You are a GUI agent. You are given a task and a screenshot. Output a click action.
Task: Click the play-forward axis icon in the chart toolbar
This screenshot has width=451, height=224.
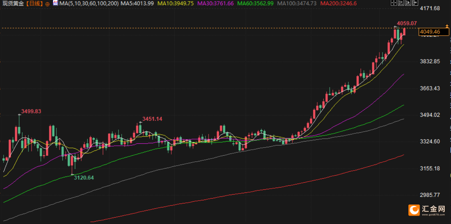tap(408, 2)
